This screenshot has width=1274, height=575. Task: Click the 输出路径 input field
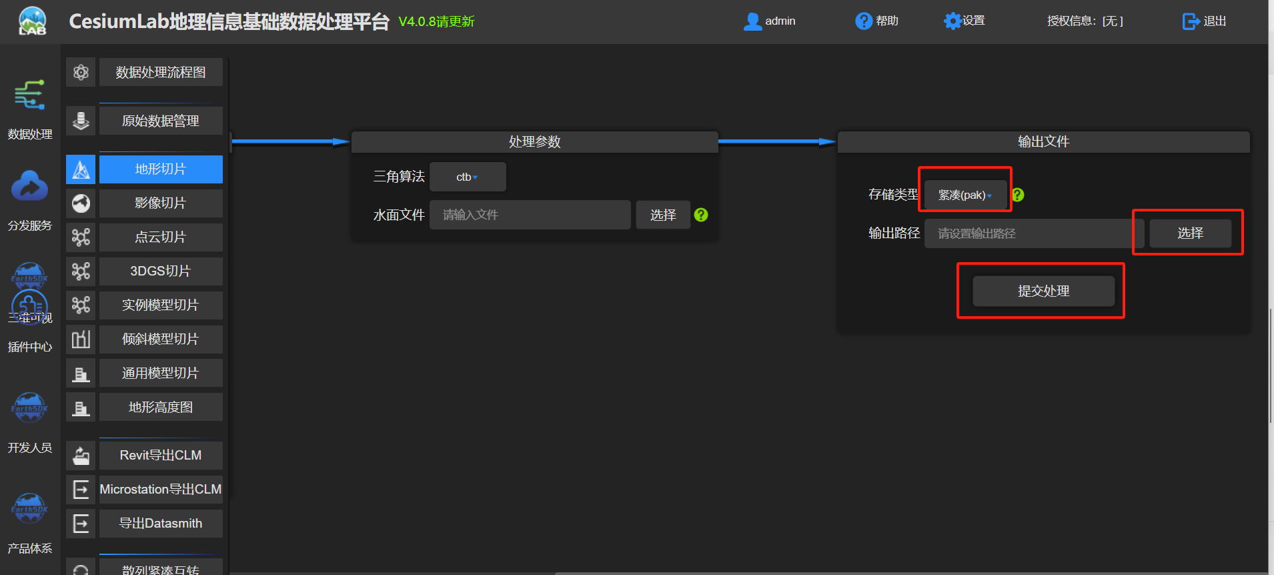pyautogui.click(x=1035, y=233)
